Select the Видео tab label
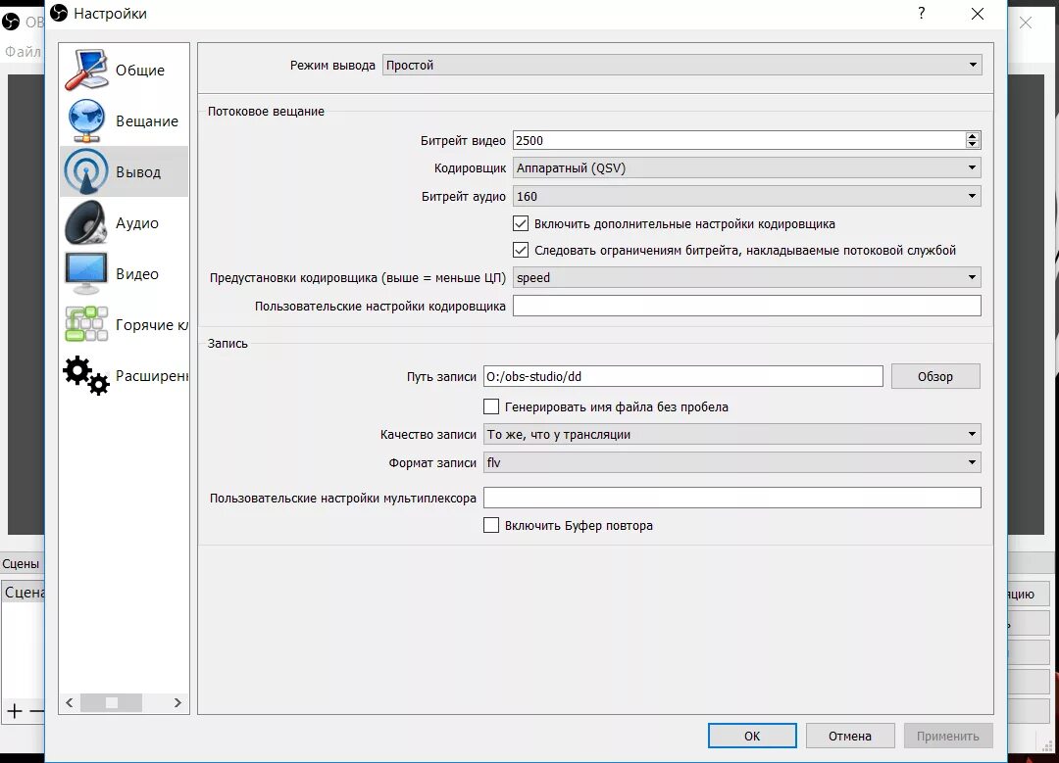 pyautogui.click(x=137, y=274)
